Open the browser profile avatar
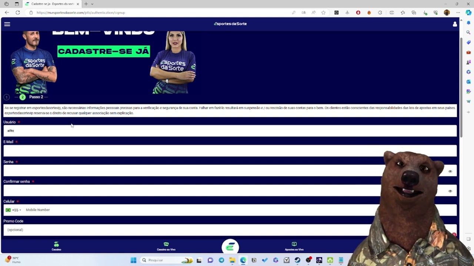This screenshot has height=266, width=474. tap(447, 13)
